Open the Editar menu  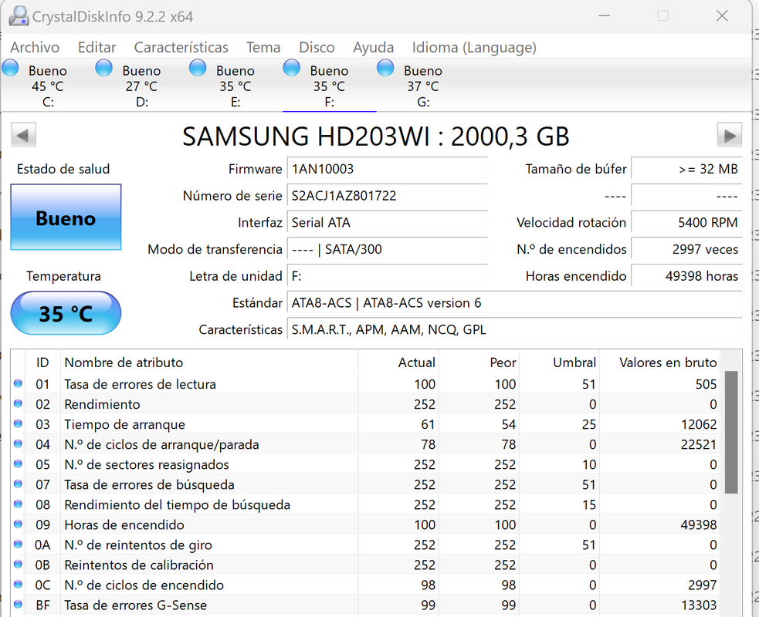[x=97, y=47]
